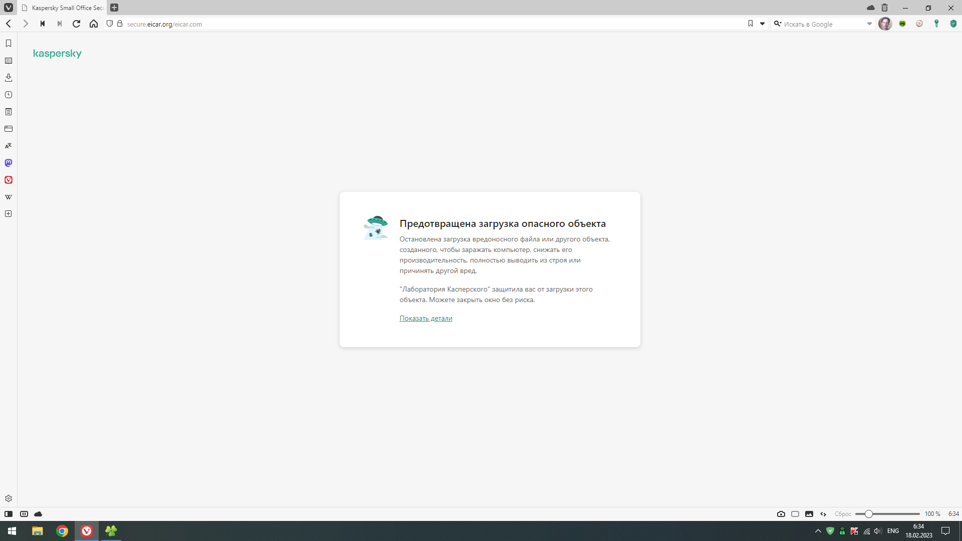Open Windows notification center
Image resolution: width=962 pixels, height=541 pixels.
945,531
